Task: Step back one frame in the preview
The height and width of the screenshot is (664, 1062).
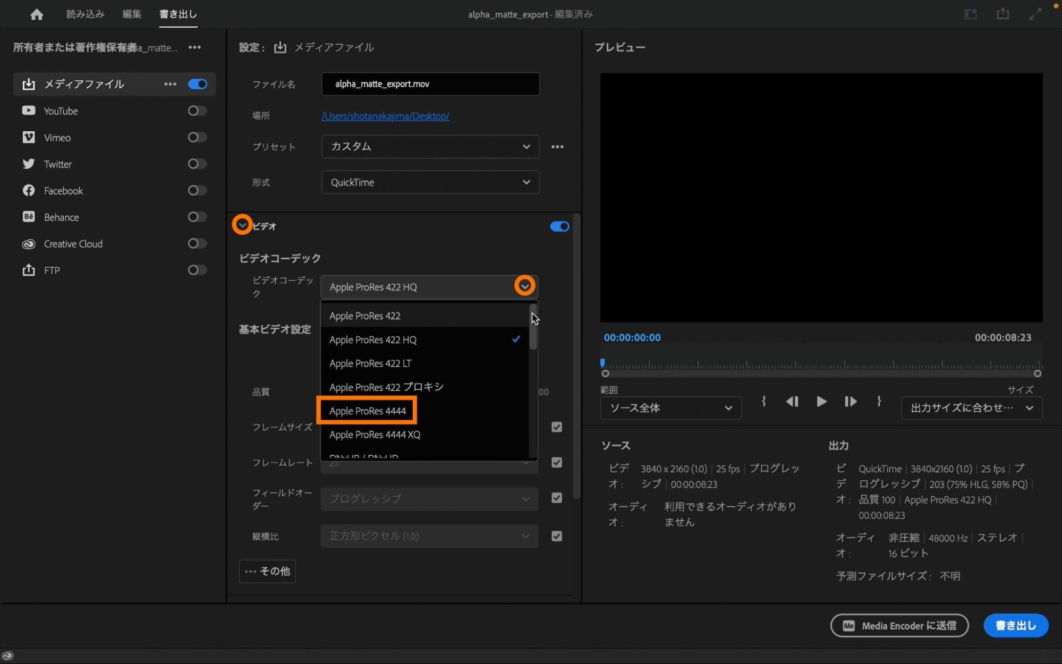Action: coord(792,402)
